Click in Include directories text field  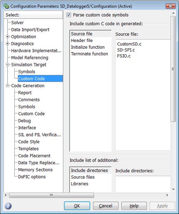(143, 184)
